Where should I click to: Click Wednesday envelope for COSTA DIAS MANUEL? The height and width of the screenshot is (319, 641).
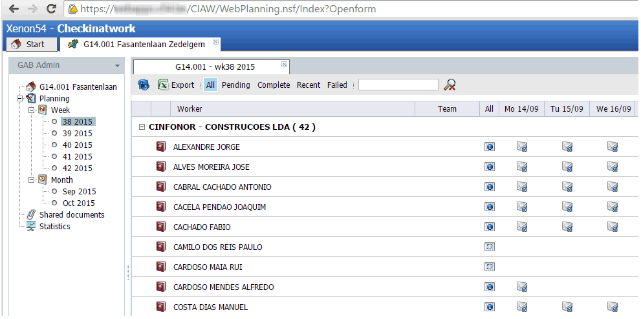[613, 307]
